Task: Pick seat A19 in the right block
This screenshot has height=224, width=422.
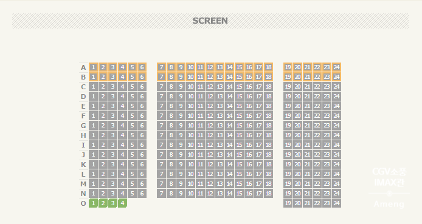Action: (x=288, y=67)
